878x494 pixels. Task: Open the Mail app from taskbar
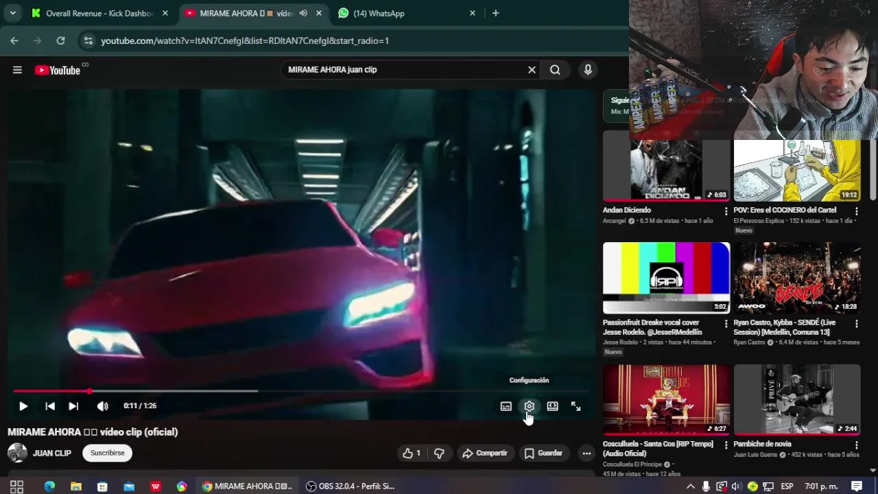tap(129, 486)
